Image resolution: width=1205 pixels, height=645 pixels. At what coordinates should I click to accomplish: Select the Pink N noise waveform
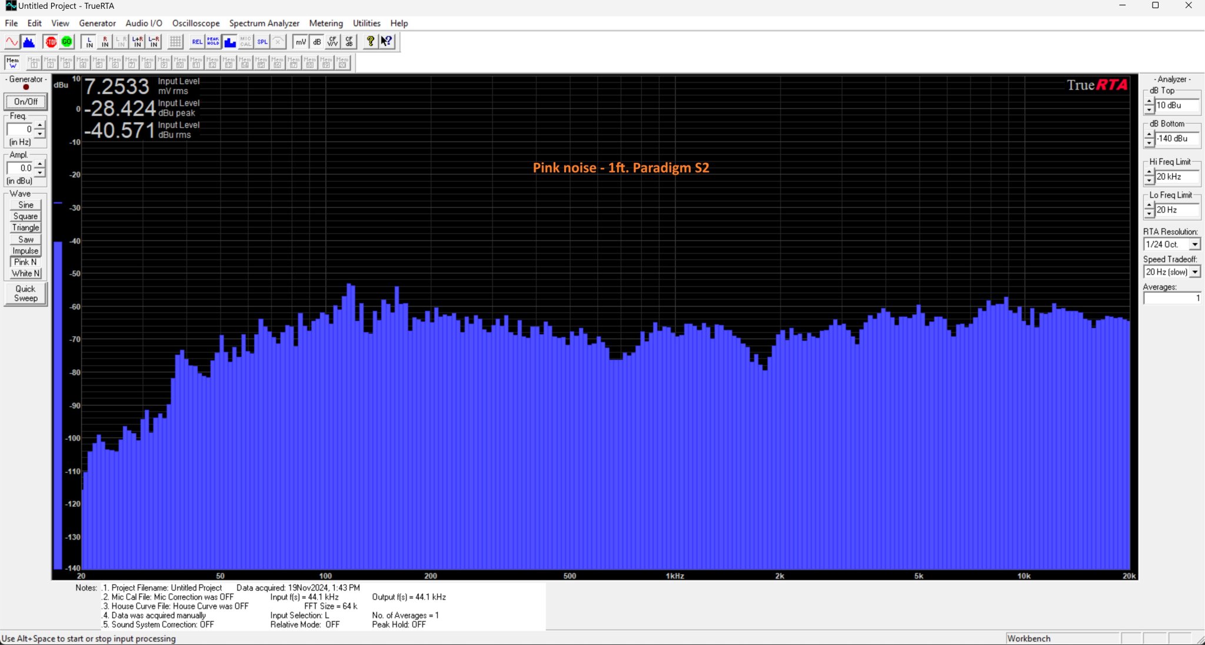25,262
